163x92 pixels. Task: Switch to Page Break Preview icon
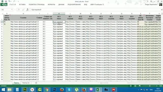click(x=140, y=86)
